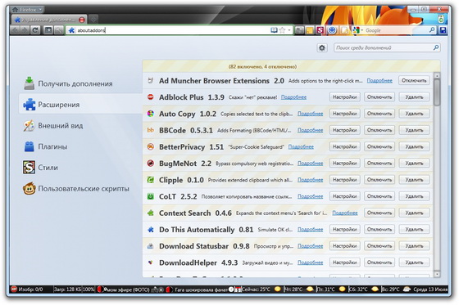
Task: Click Подробнее link for BBCode
Action: click(x=311, y=130)
